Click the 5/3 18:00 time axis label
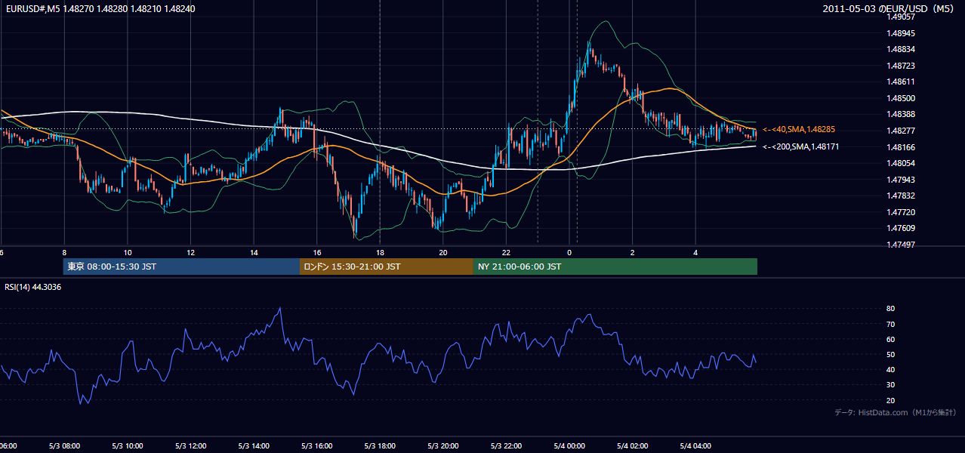The height and width of the screenshot is (453, 965). point(380,446)
